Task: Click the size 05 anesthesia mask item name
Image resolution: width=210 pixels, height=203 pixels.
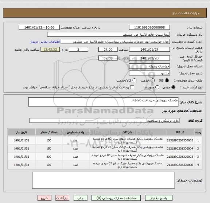Action: coord(128,165)
